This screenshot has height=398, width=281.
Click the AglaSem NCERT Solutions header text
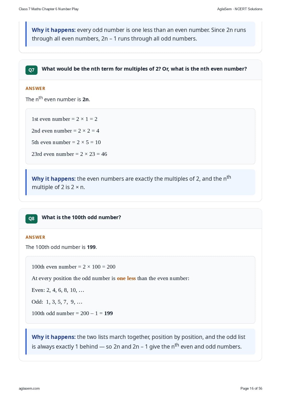point(240,9)
